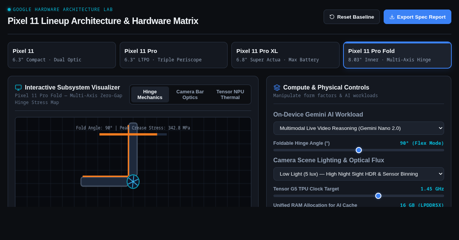The height and width of the screenshot is (240, 459).
Task: Click the 8.03" Inner Multi-Axis Hinge subtitle
Action: [389, 60]
